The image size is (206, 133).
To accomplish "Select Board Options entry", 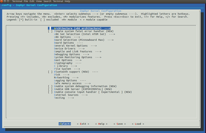I will click(x=68, y=43).
